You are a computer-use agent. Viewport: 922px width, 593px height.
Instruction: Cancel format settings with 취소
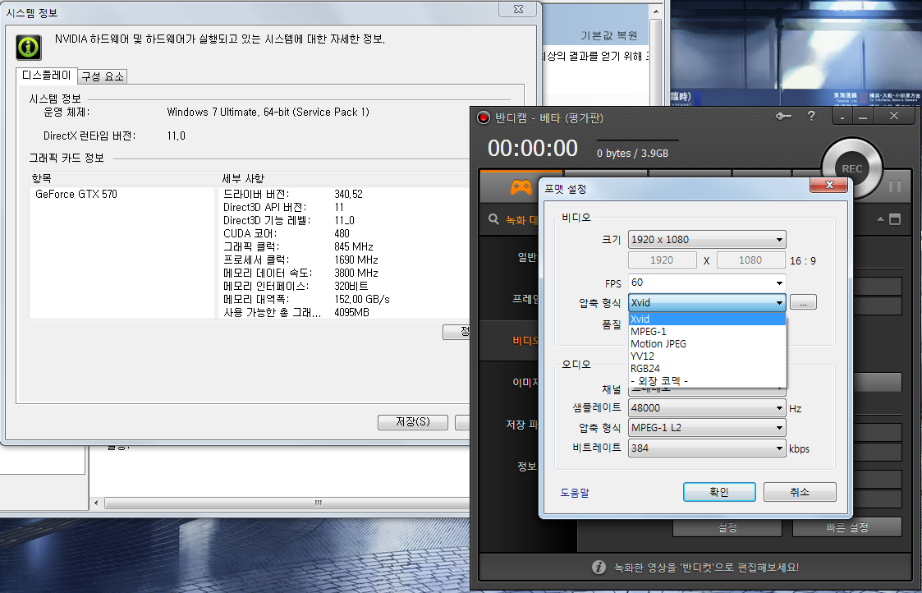coord(800,492)
